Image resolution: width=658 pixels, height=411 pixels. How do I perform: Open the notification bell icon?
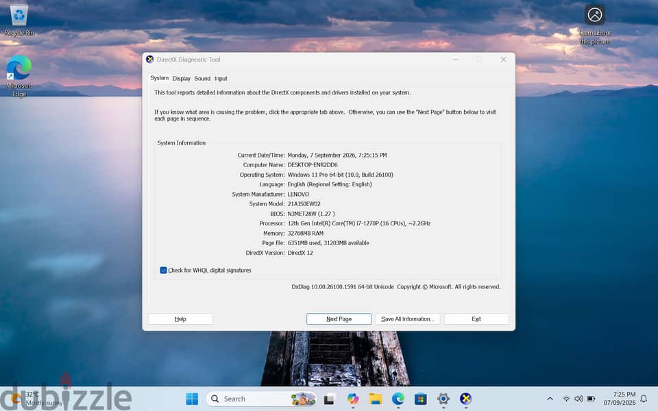coord(644,399)
